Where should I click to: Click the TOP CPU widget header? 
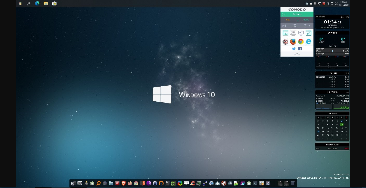(332, 73)
